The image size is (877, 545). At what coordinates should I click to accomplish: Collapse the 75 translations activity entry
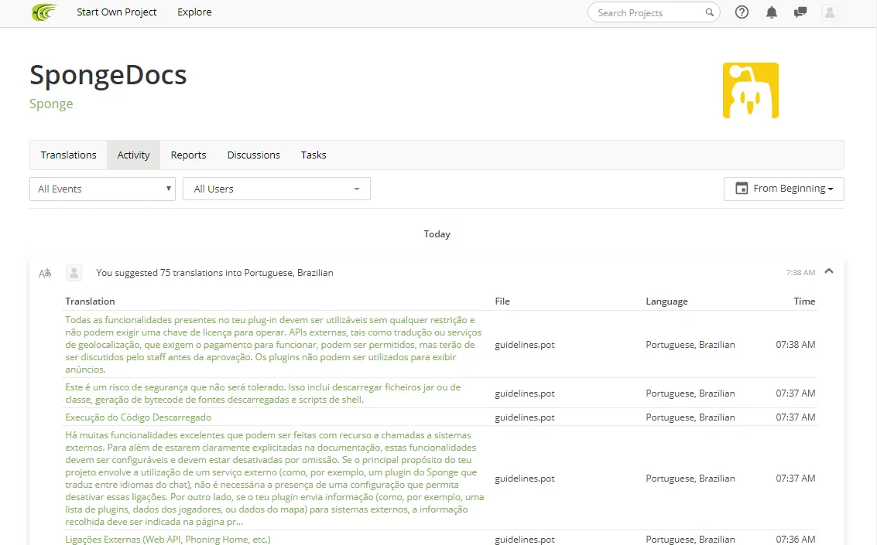829,271
